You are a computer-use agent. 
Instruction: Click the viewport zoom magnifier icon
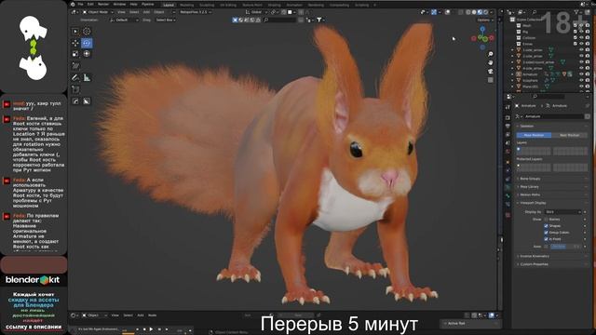[491, 54]
